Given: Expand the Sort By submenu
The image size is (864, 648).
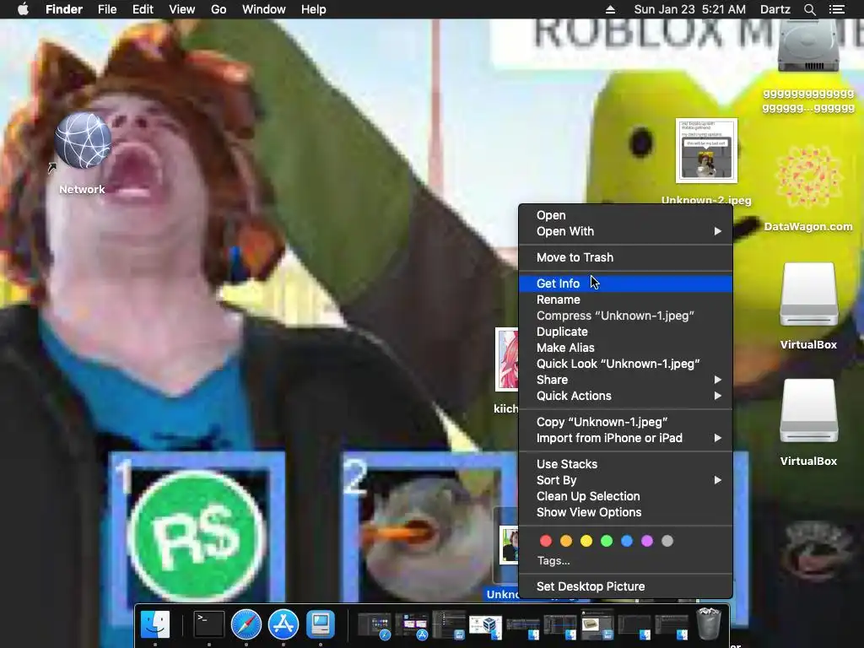Looking at the screenshot, I should click(625, 480).
